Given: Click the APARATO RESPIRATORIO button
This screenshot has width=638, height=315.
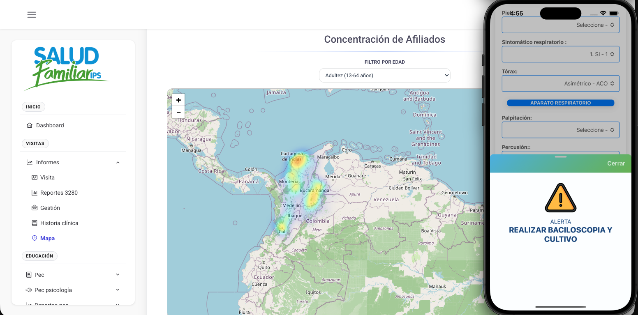Looking at the screenshot, I should click(x=560, y=102).
